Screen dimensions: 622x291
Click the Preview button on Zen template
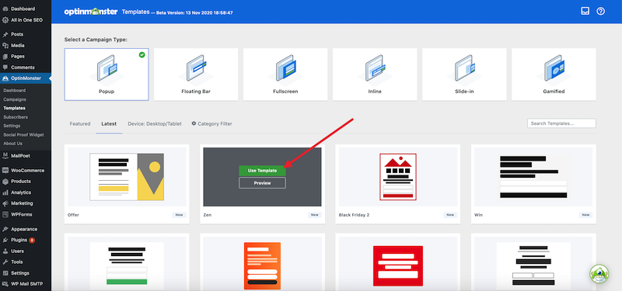[x=262, y=183]
